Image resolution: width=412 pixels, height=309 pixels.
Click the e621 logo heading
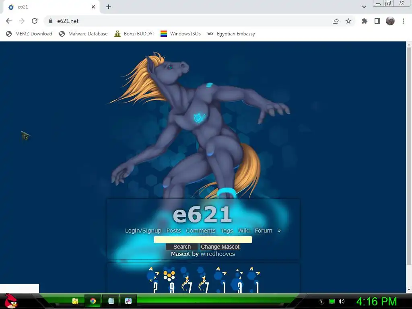click(x=202, y=214)
